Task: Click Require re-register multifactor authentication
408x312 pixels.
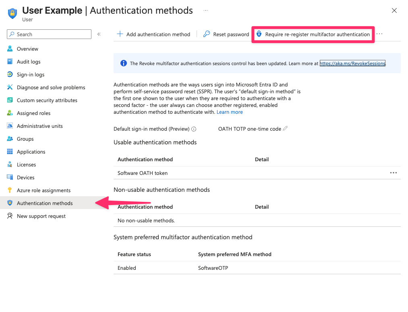Action: [313, 34]
